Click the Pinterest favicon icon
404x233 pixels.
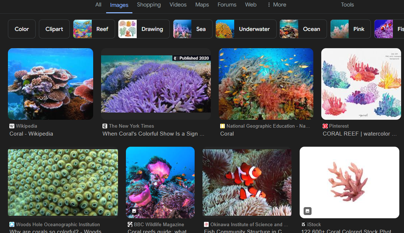325,126
